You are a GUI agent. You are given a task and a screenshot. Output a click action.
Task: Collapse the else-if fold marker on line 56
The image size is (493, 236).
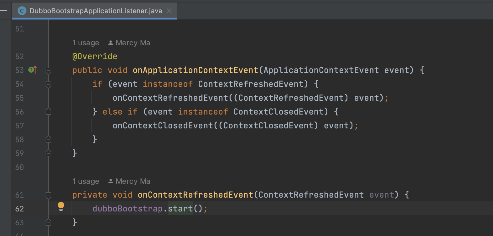[x=48, y=112]
